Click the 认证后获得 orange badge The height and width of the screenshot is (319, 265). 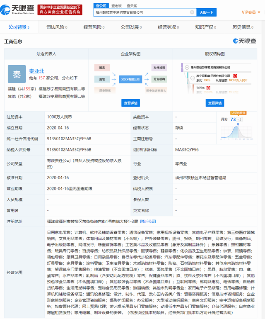[x=238, y=113]
